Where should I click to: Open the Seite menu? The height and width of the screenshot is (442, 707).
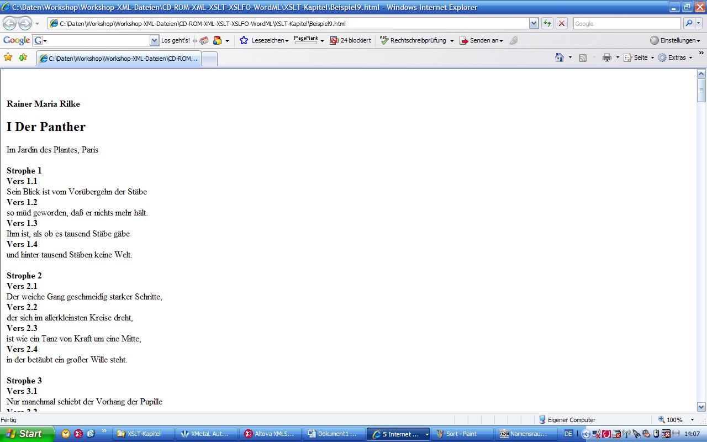click(639, 57)
